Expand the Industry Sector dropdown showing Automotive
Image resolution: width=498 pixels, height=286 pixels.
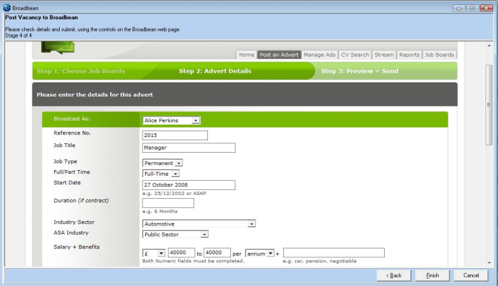pos(199,224)
